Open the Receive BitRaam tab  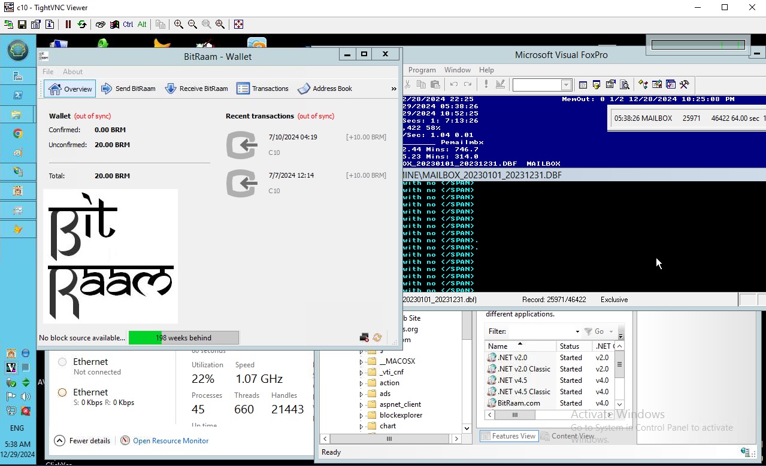(x=196, y=89)
